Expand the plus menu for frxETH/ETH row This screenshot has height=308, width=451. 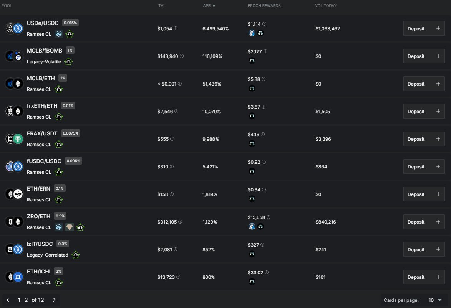click(x=438, y=112)
